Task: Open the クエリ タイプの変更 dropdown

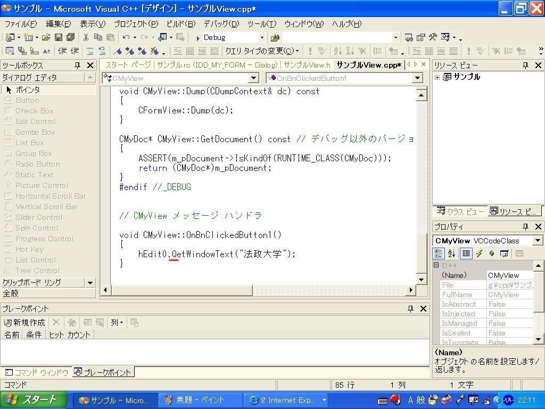Action: click(262, 51)
